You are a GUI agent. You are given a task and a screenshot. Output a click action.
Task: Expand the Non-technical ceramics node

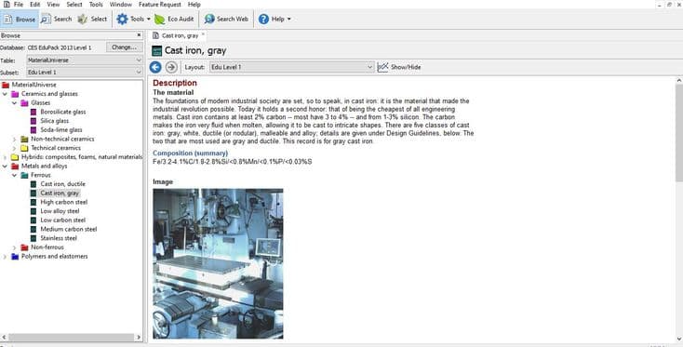pos(14,139)
